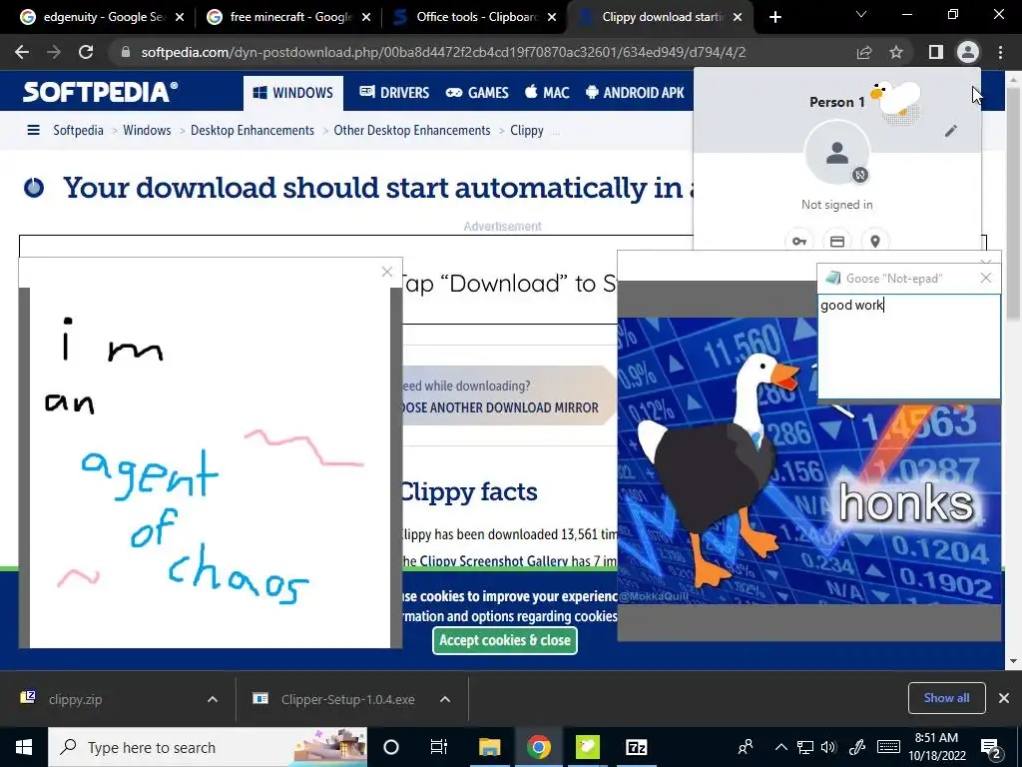The width and height of the screenshot is (1022, 767).
Task: Open the DRIVERS section
Action: click(x=394, y=93)
